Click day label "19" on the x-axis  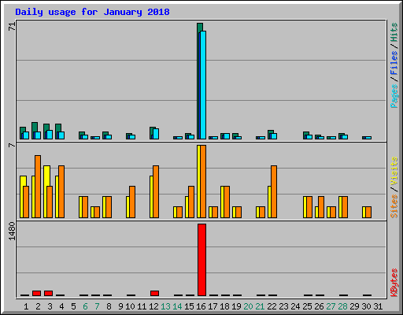pyautogui.click(x=236, y=306)
